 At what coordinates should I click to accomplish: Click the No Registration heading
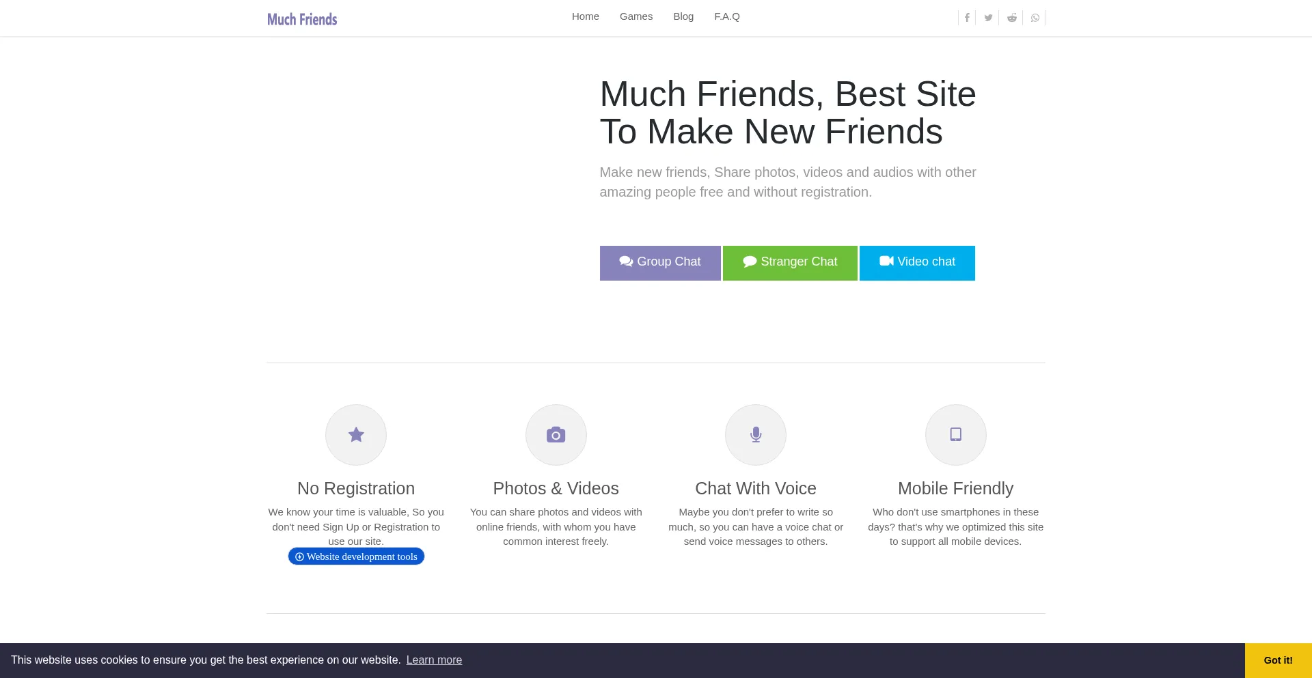[356, 489]
